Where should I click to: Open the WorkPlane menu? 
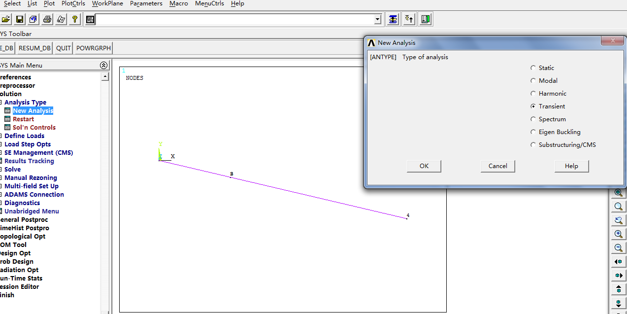point(107,3)
